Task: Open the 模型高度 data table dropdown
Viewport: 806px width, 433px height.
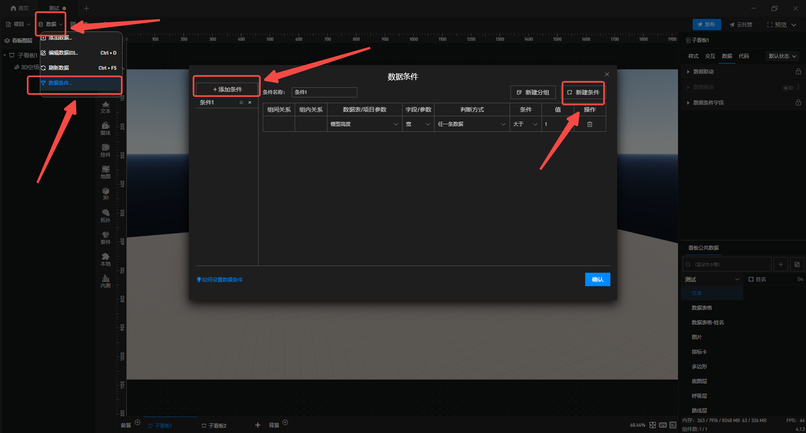Action: click(x=364, y=124)
